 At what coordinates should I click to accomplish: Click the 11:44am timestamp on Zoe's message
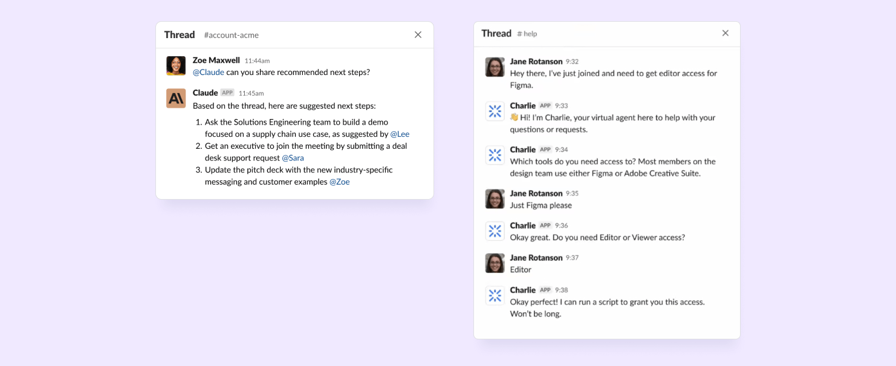pos(257,60)
